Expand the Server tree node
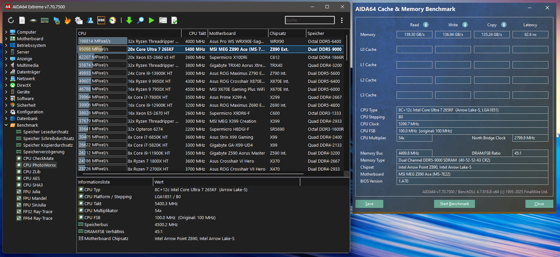 point(6,52)
